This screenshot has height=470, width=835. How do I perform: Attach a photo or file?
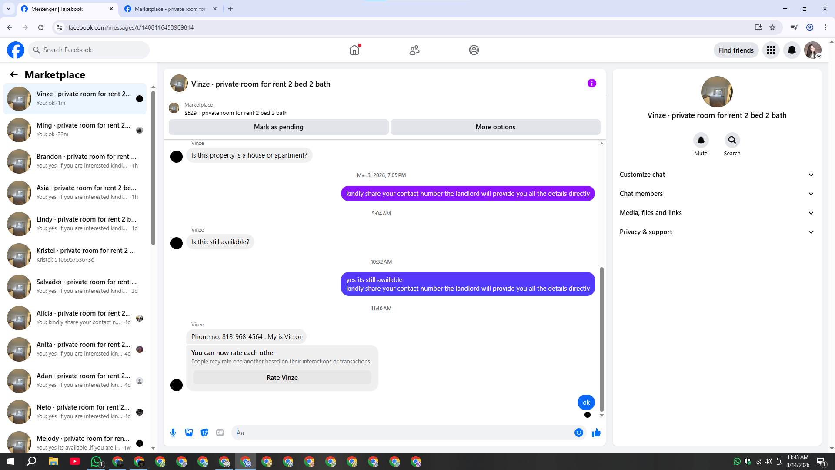189,433
